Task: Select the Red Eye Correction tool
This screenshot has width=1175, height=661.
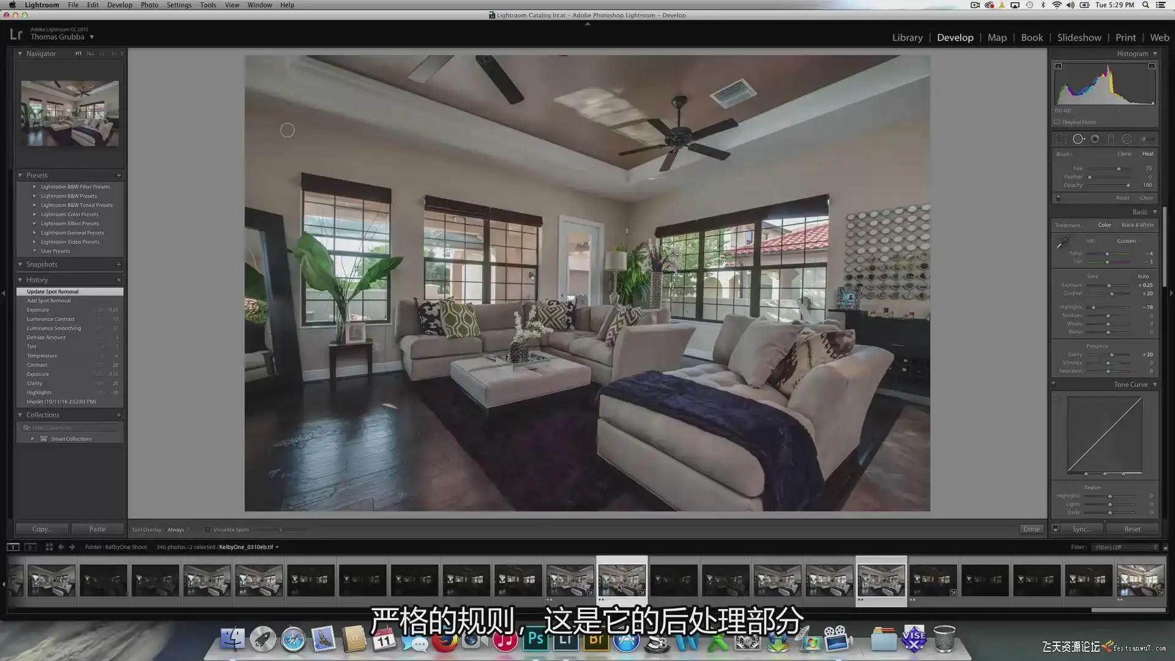Action: (1095, 139)
